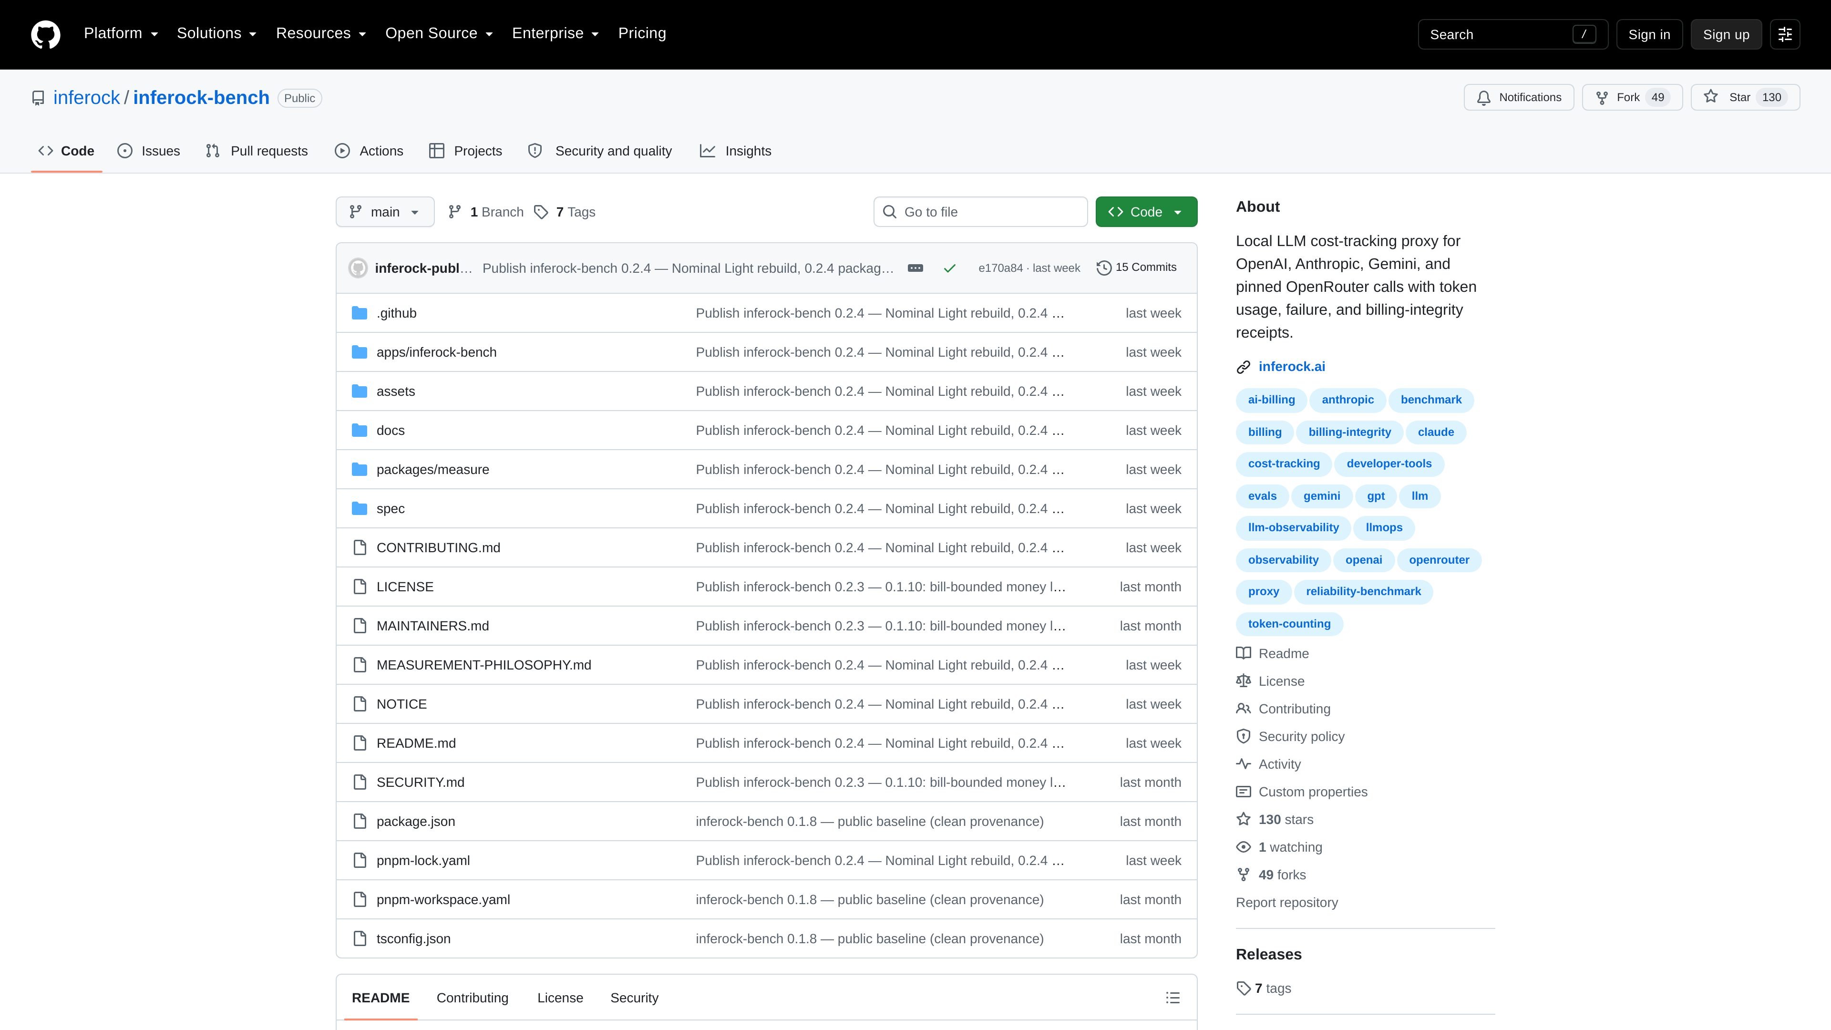1831x1030 pixels.
Task: Click the tsconfig.json file icon
Action: (360, 939)
